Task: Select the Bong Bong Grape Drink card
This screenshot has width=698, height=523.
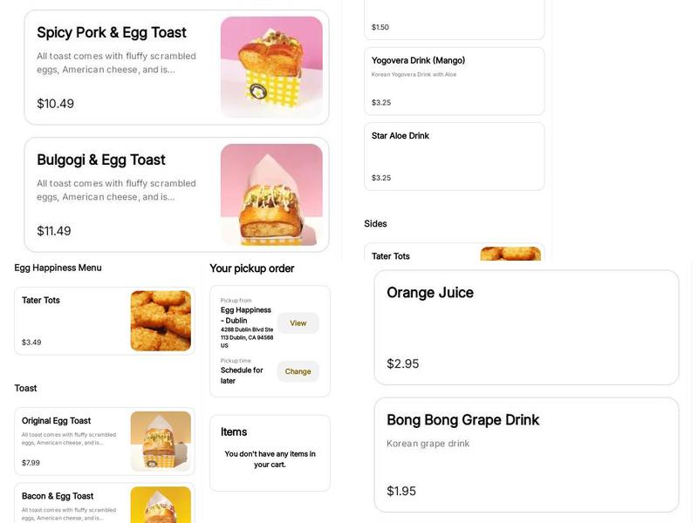Action: [x=526, y=454]
